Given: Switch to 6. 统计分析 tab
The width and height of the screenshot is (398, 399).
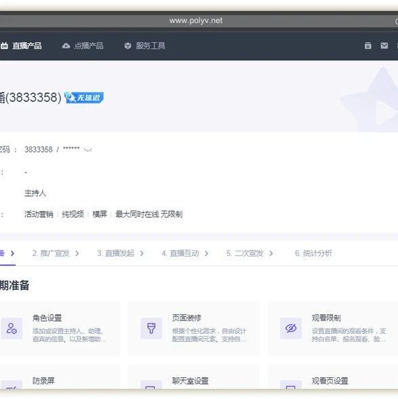Looking at the screenshot, I should pyautogui.click(x=313, y=253).
